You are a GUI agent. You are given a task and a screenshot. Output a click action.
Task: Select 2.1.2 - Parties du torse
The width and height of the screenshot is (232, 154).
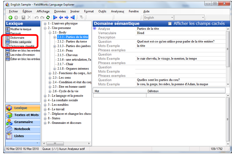pos(72,42)
